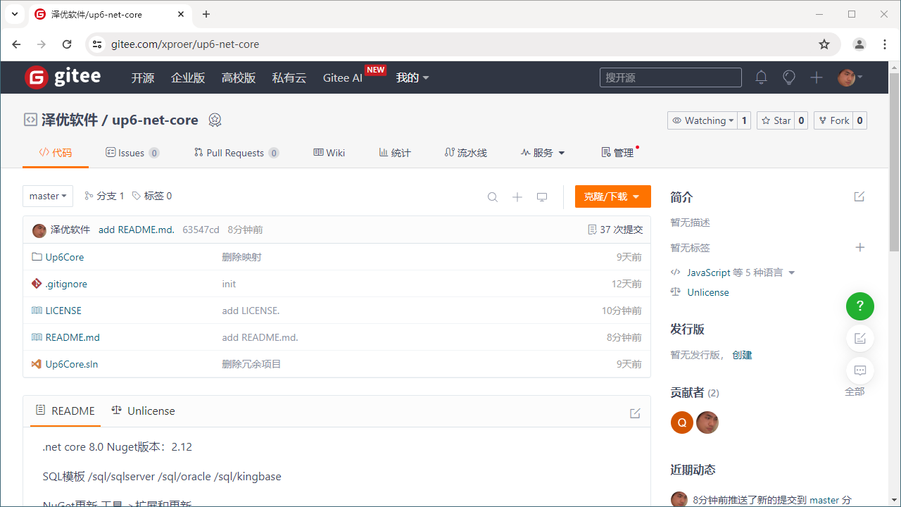The image size is (901, 507).
Task: Toggle Star on this repository
Action: [x=776, y=120]
